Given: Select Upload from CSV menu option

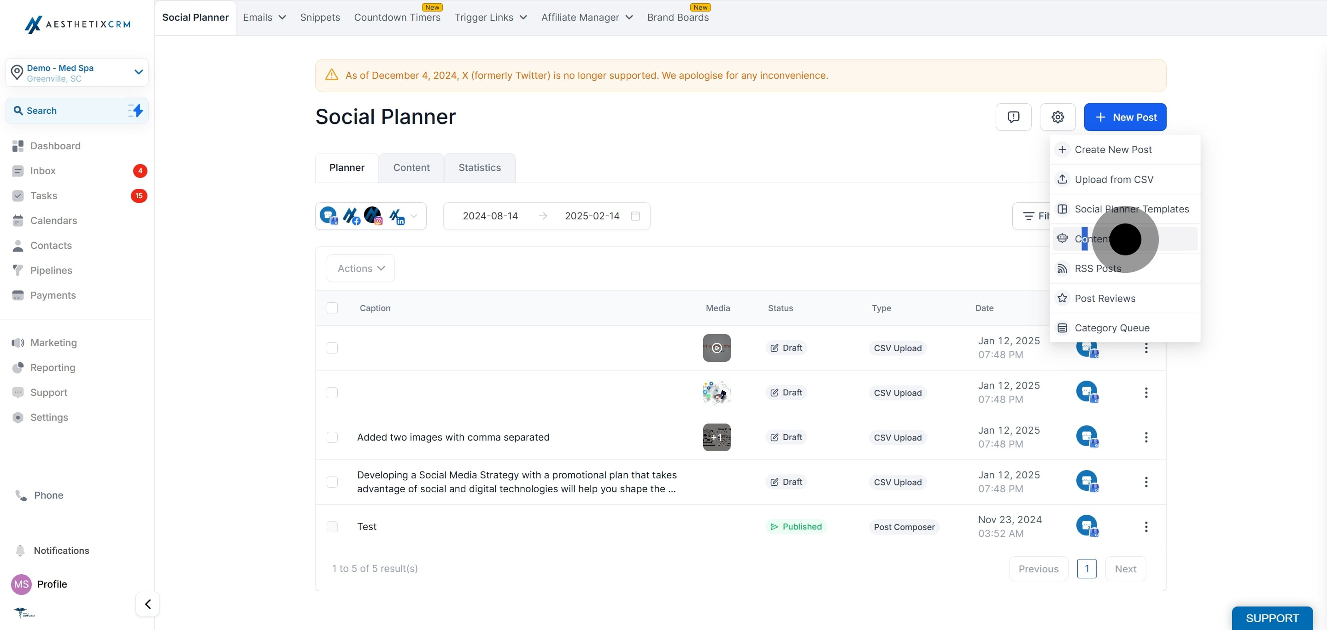Looking at the screenshot, I should (x=1113, y=179).
